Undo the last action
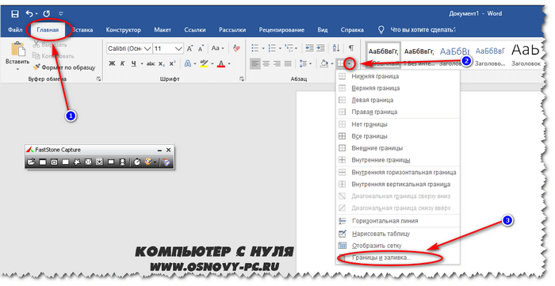555x286 pixels. 29,13
